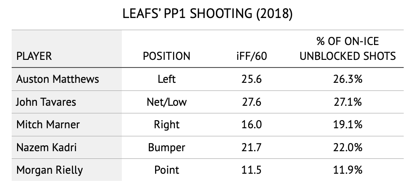Click the 11.9% unblocked shots value
Viewport: 419px width, 189px height.
pyautogui.click(x=348, y=170)
